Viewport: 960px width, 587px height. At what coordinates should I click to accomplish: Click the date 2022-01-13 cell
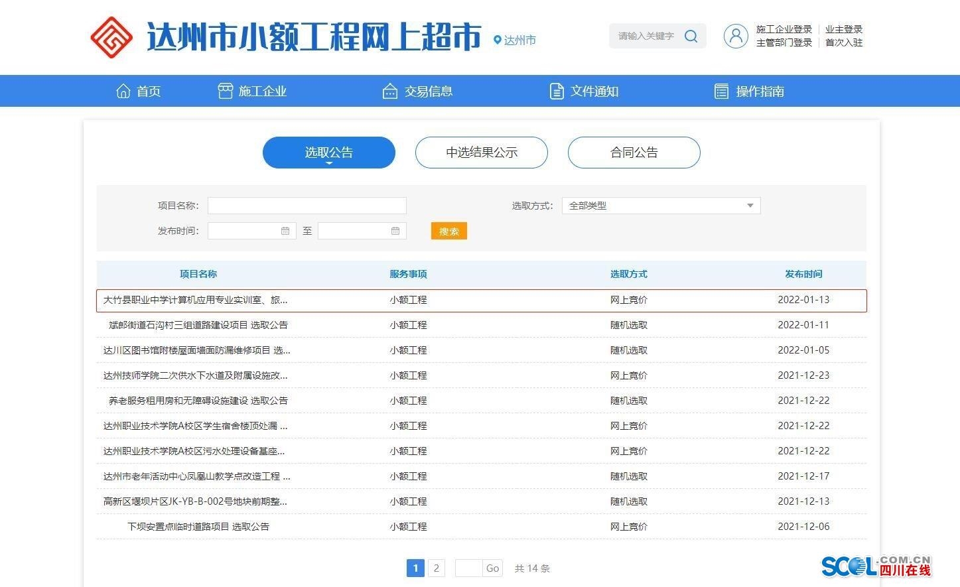point(803,300)
